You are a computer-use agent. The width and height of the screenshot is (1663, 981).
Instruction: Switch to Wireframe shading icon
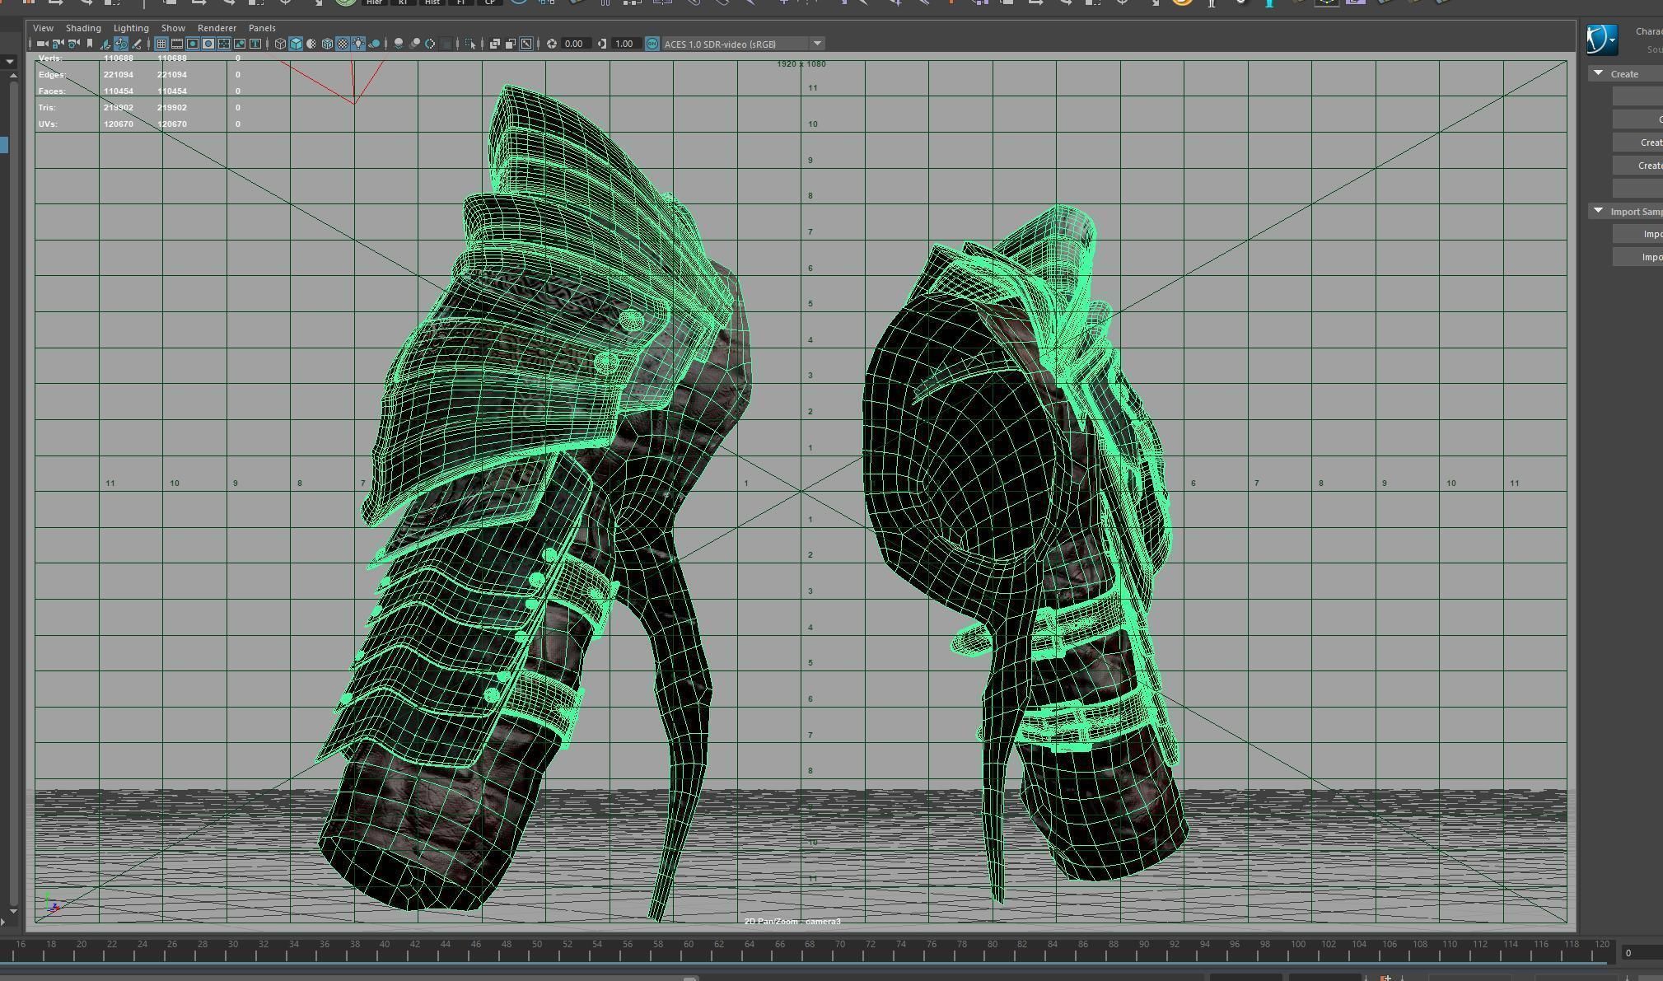pos(280,44)
